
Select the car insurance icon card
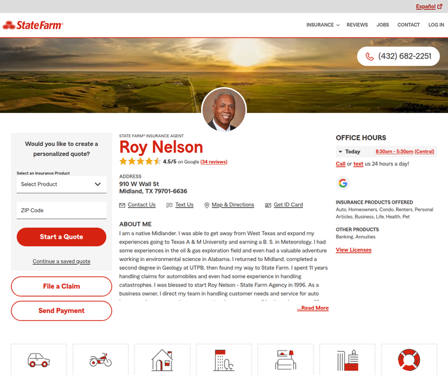click(39, 359)
